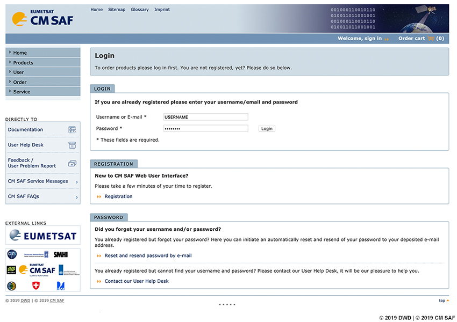Click DWD abbreviation in footer copyright
The image size is (457, 322).
(25, 301)
